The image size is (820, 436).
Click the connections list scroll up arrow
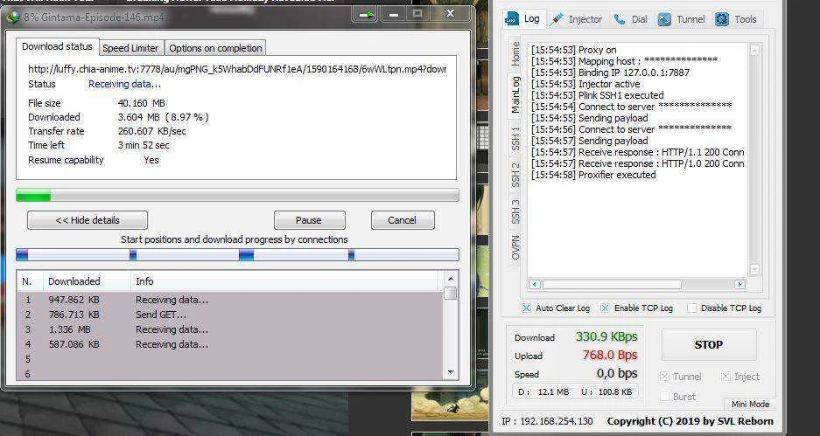[450, 279]
